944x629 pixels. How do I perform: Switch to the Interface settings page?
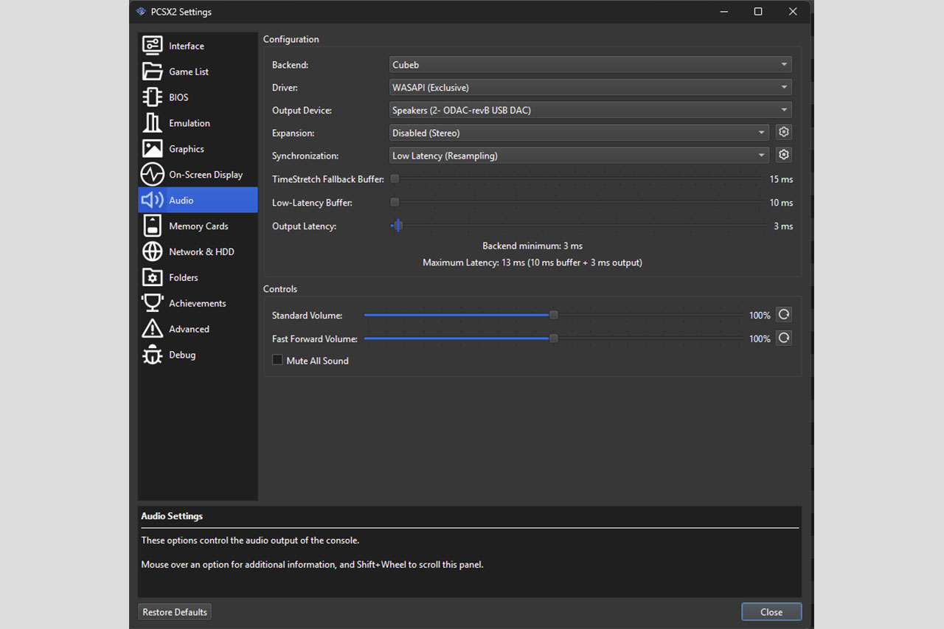pos(198,46)
